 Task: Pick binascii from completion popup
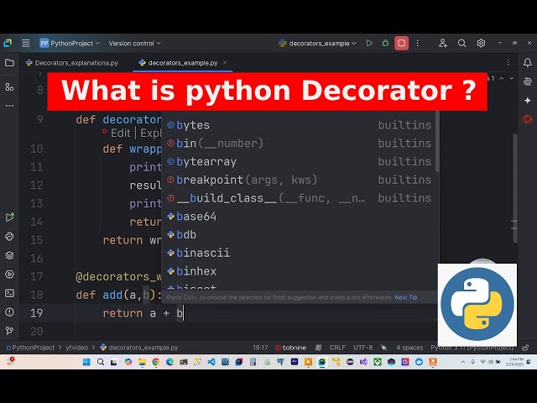299,253
